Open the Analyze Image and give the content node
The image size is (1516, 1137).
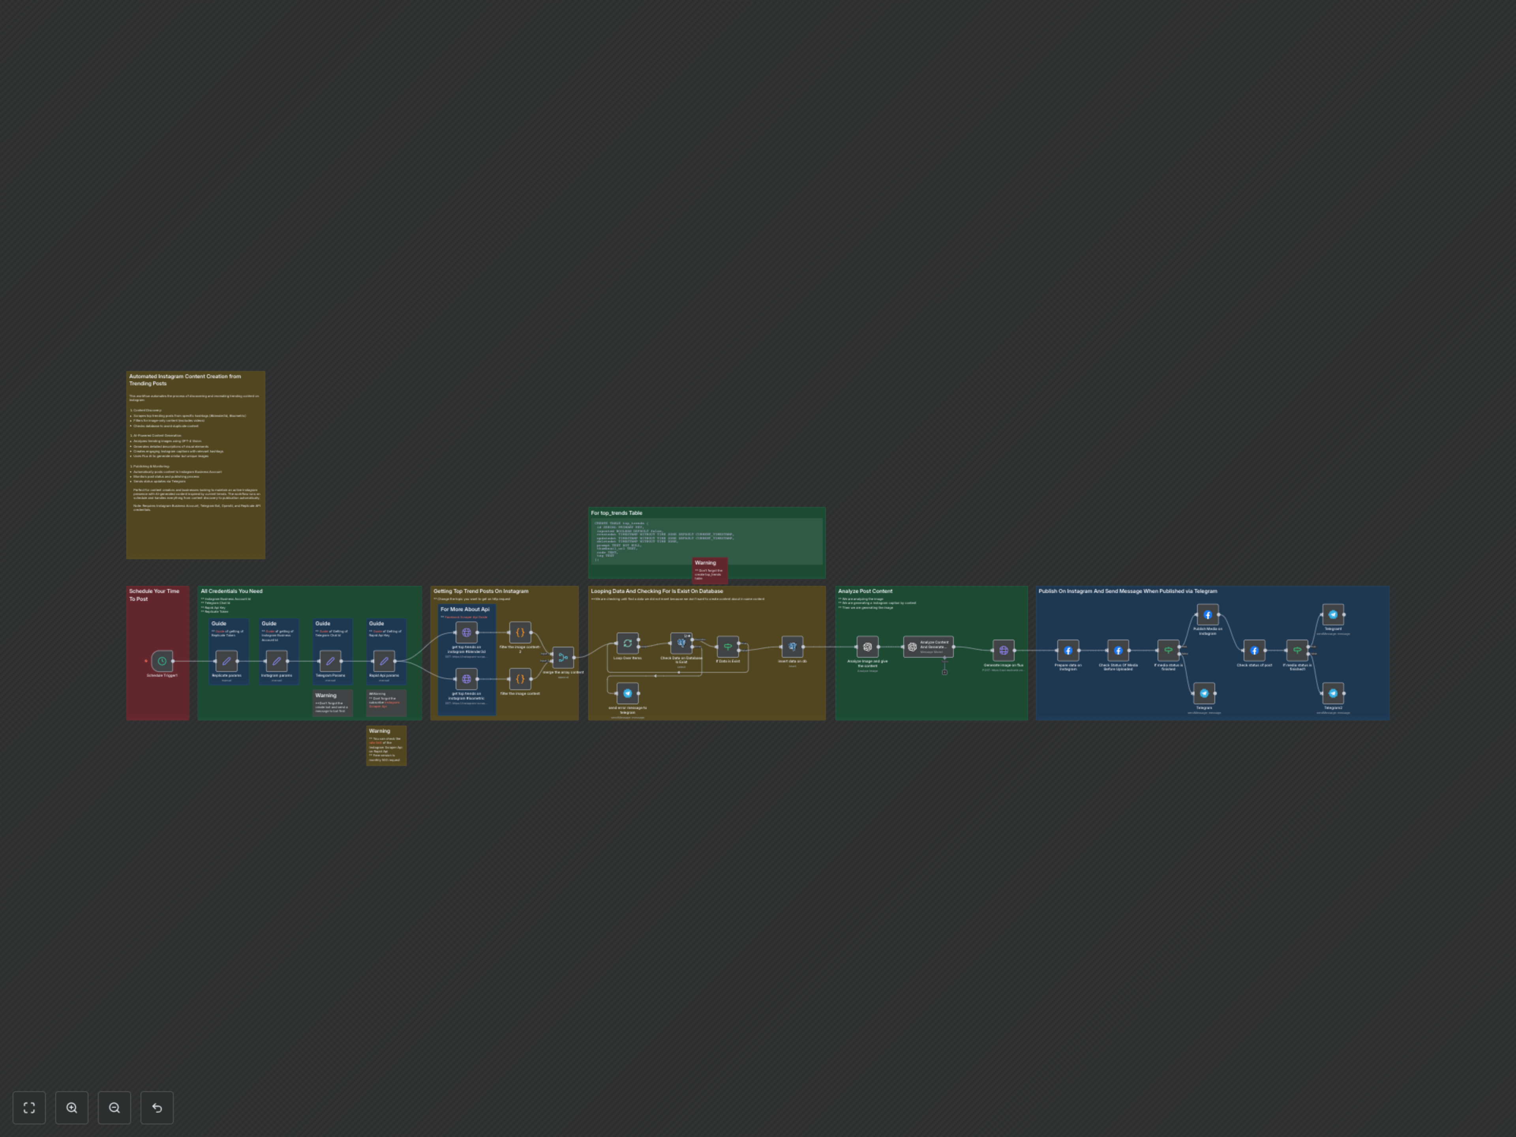point(868,647)
